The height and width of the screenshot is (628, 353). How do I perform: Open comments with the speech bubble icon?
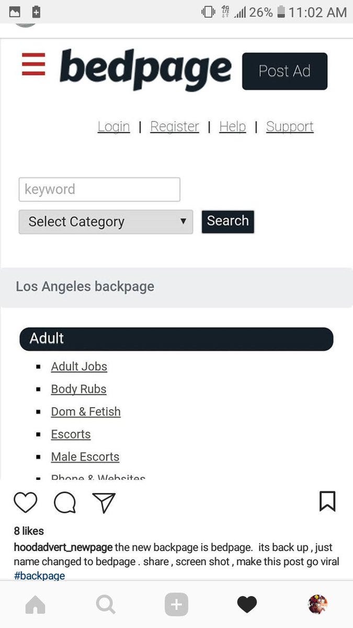65,503
